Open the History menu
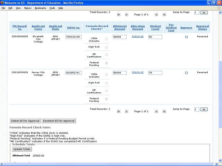This screenshot has width=222, height=166. tap(28, 8)
